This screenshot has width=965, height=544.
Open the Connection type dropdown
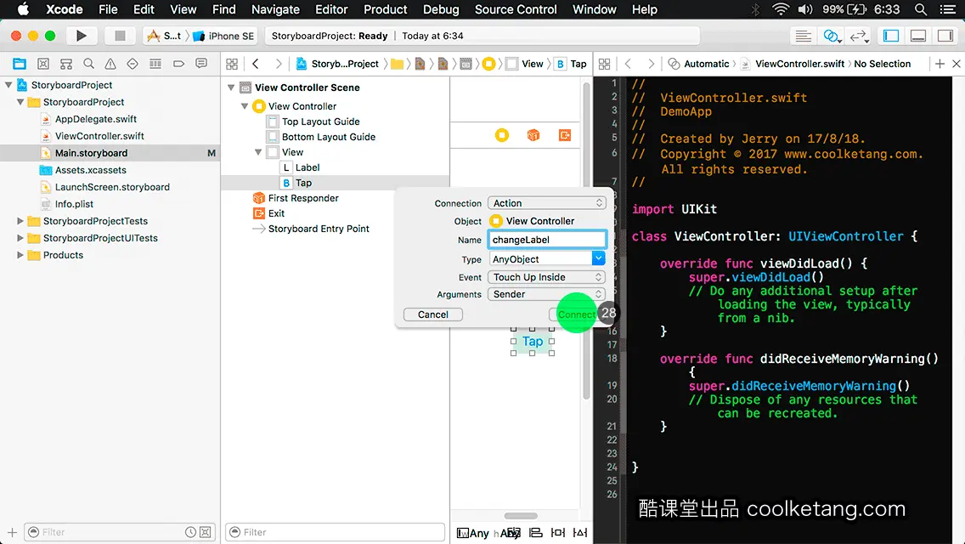(546, 202)
